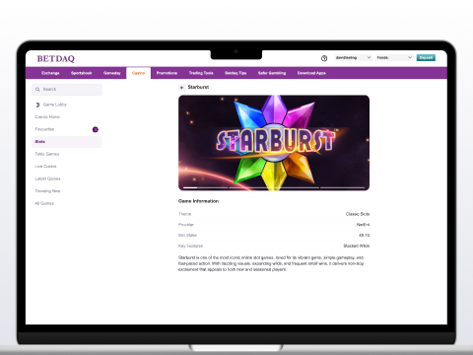Open the Gameday tab

(112, 73)
